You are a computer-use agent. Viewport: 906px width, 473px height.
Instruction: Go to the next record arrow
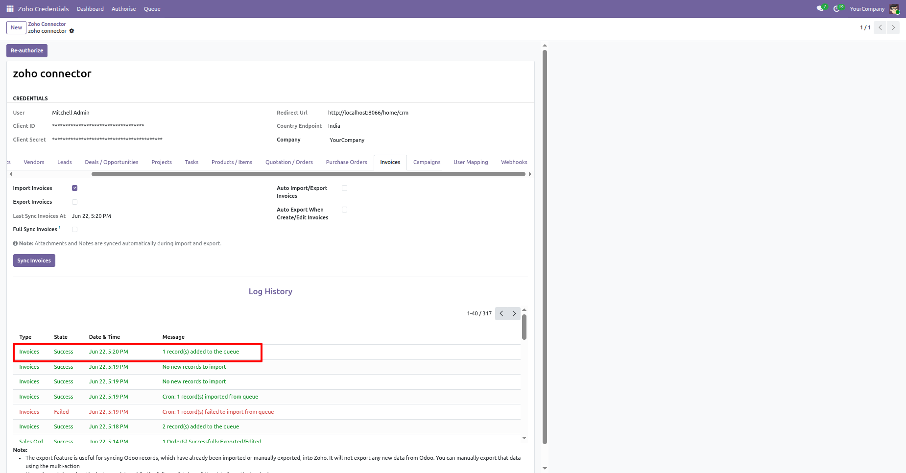coord(893,27)
